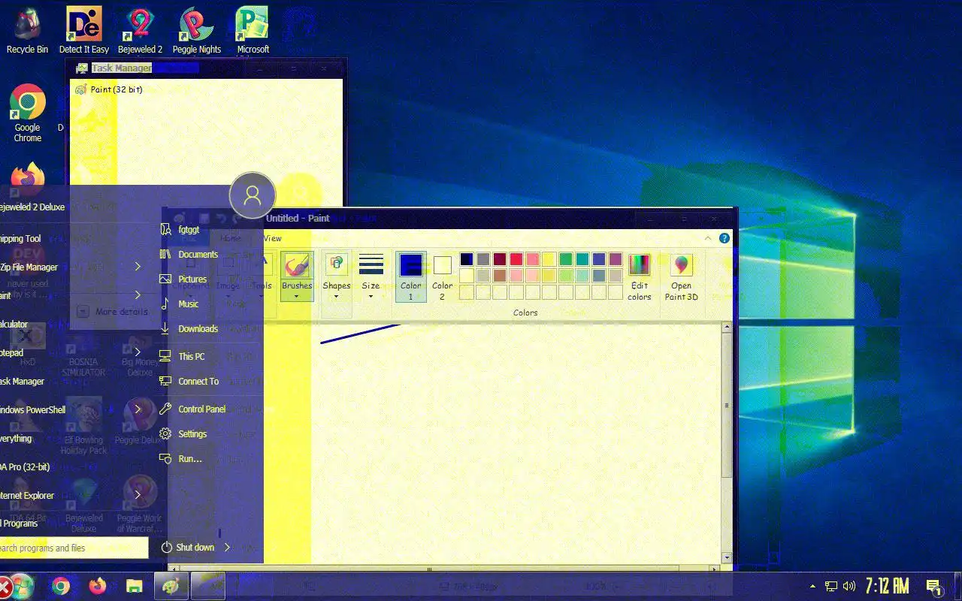Click the Paint vertical scrollbar
The image size is (962, 601).
726,443
